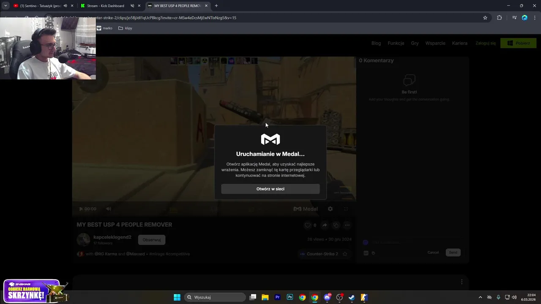Open the @Maxxed mention

tap(135, 254)
